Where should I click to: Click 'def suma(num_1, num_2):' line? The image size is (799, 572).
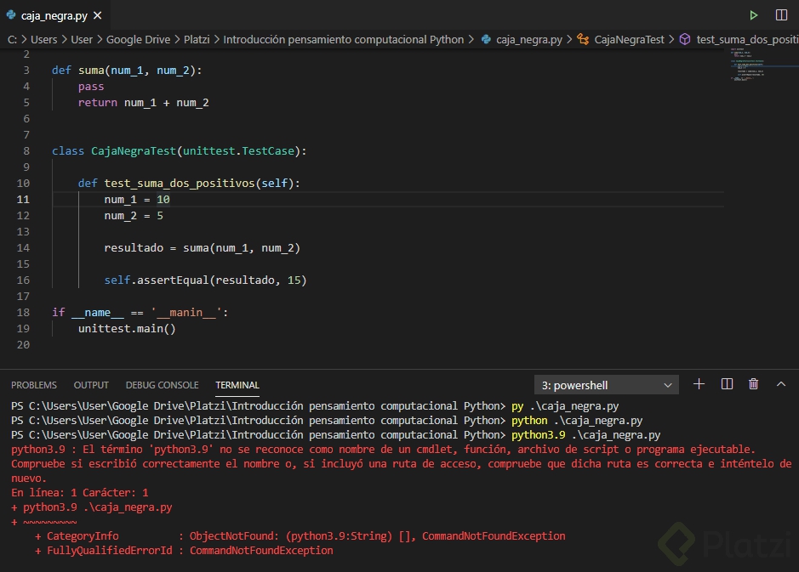coord(127,71)
